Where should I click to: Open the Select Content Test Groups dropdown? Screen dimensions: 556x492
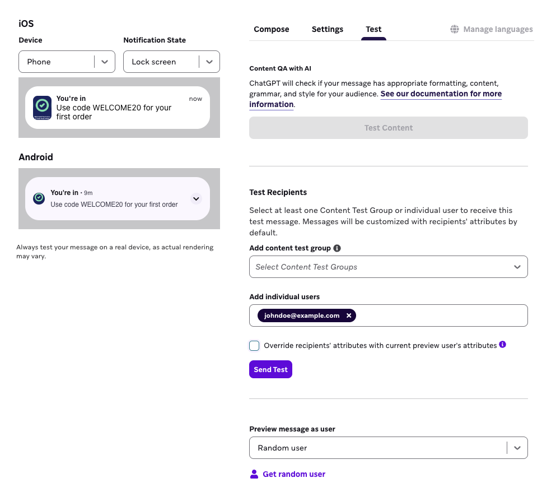click(x=388, y=267)
